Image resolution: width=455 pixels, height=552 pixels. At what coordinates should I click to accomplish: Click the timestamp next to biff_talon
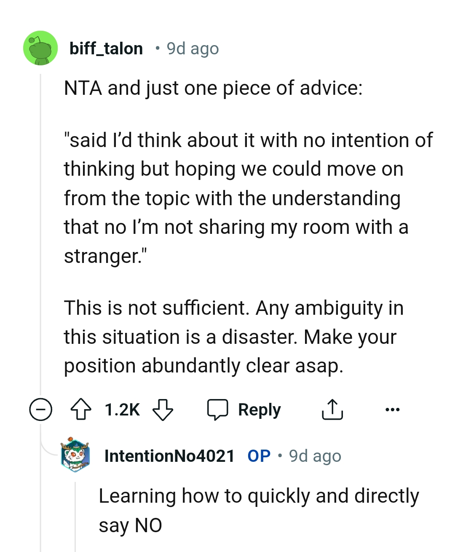[193, 48]
